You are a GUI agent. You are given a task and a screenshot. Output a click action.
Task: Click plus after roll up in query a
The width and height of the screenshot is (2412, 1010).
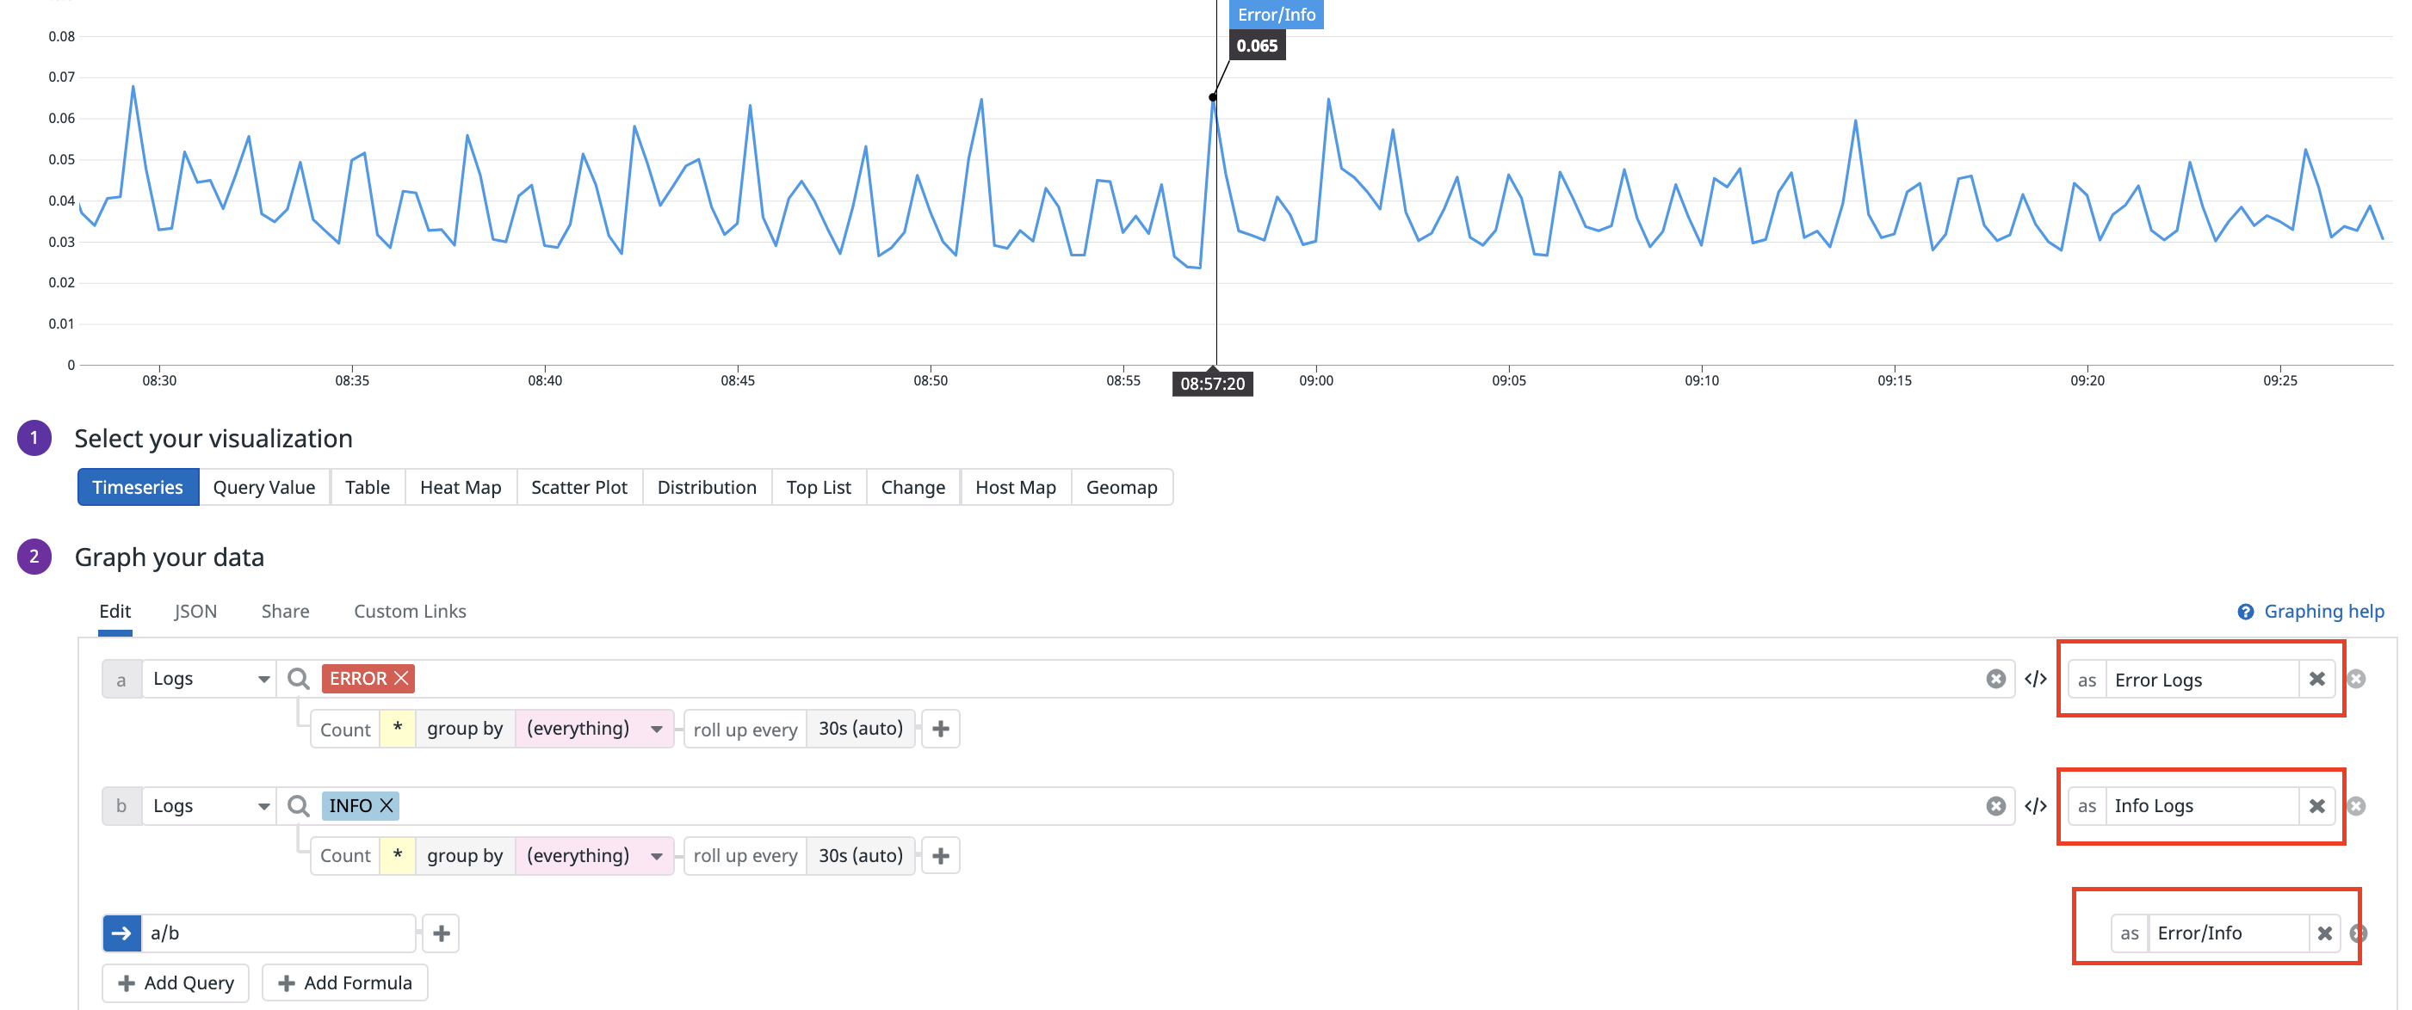click(941, 728)
